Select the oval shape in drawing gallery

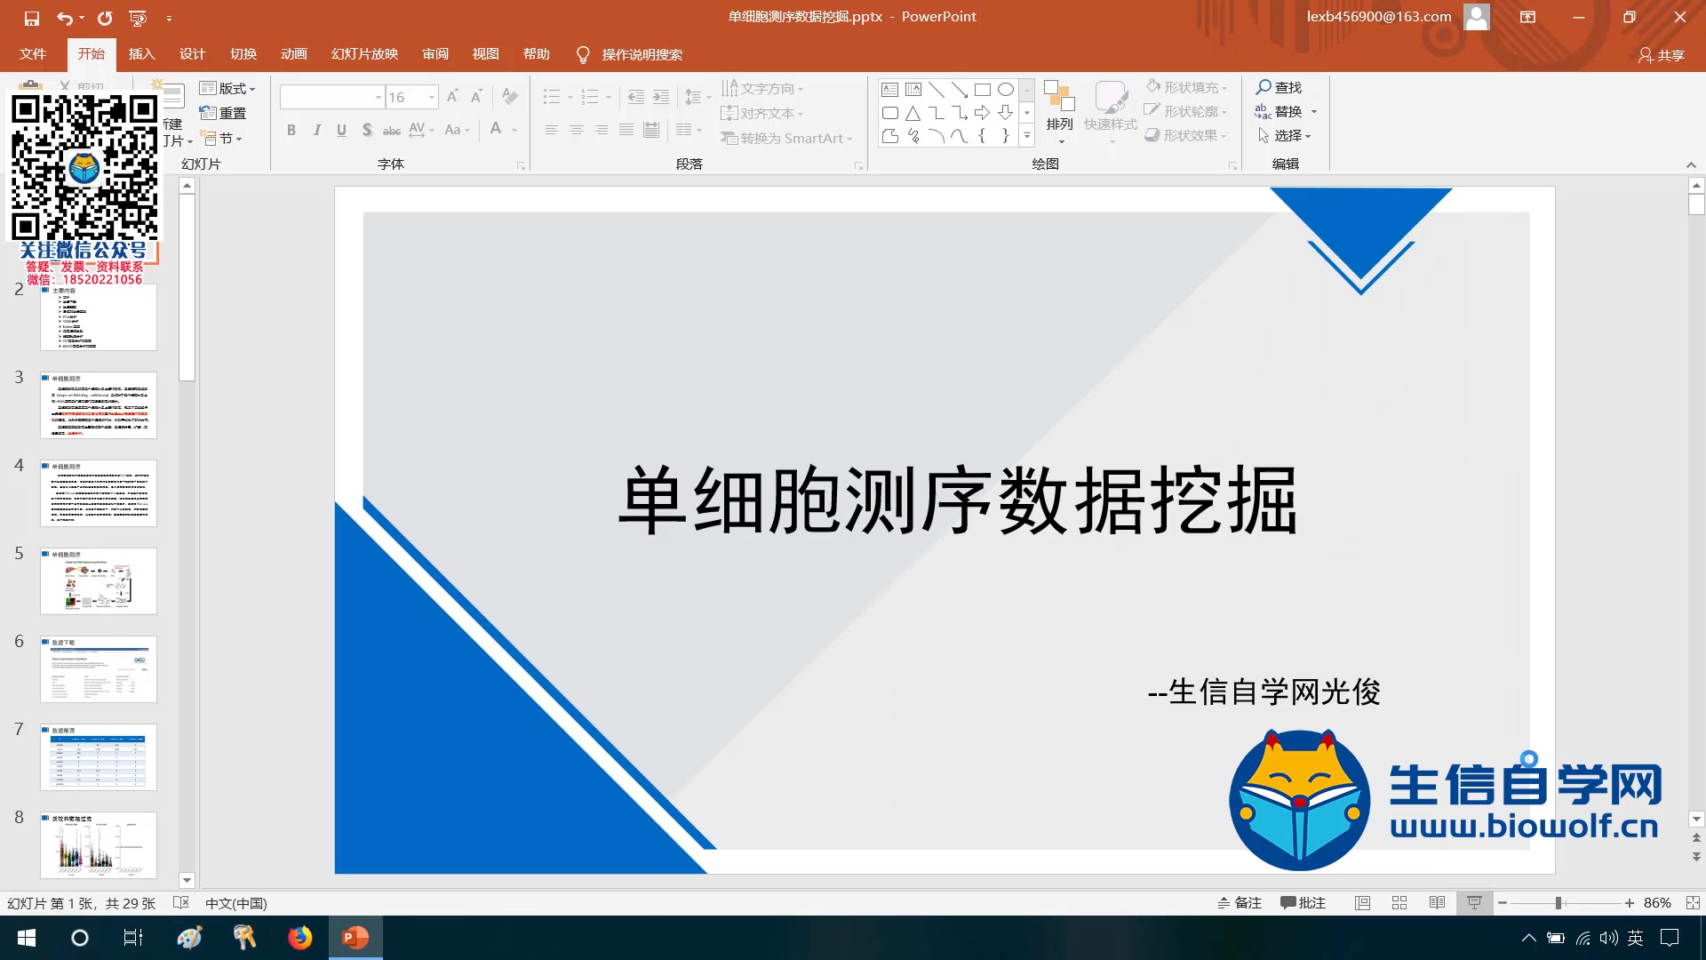1005,89
